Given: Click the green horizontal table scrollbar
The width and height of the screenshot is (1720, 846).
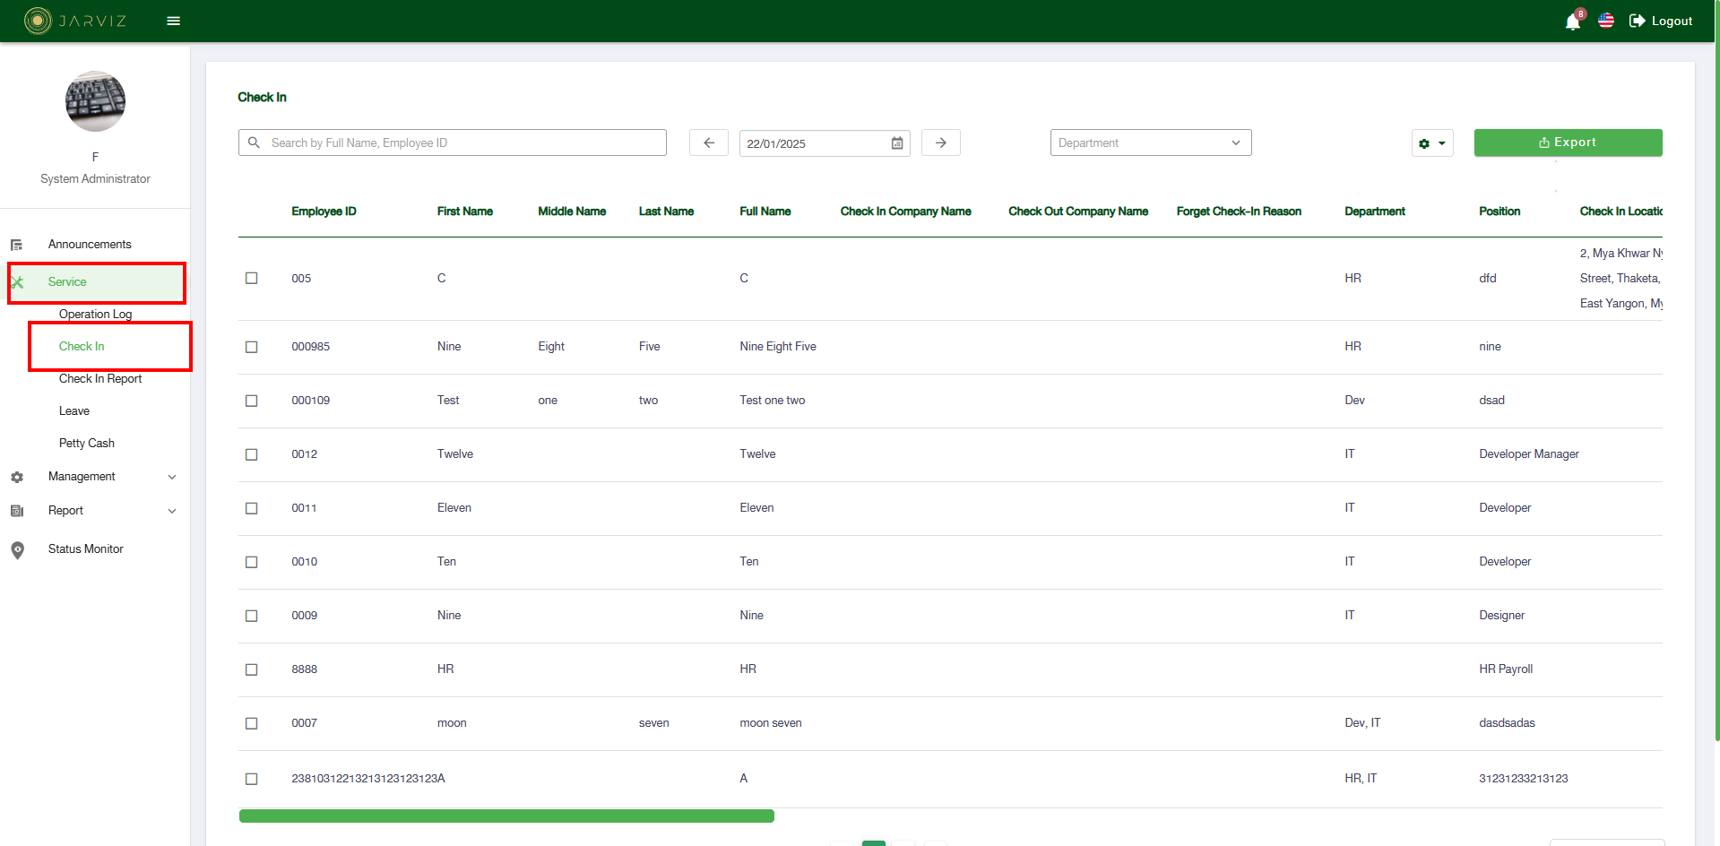Looking at the screenshot, I should [x=506, y=816].
